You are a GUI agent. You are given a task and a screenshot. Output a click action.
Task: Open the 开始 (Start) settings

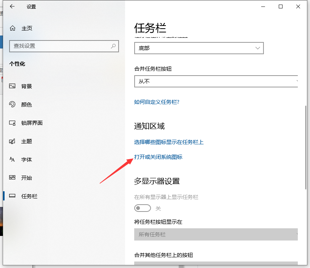[x=27, y=178]
